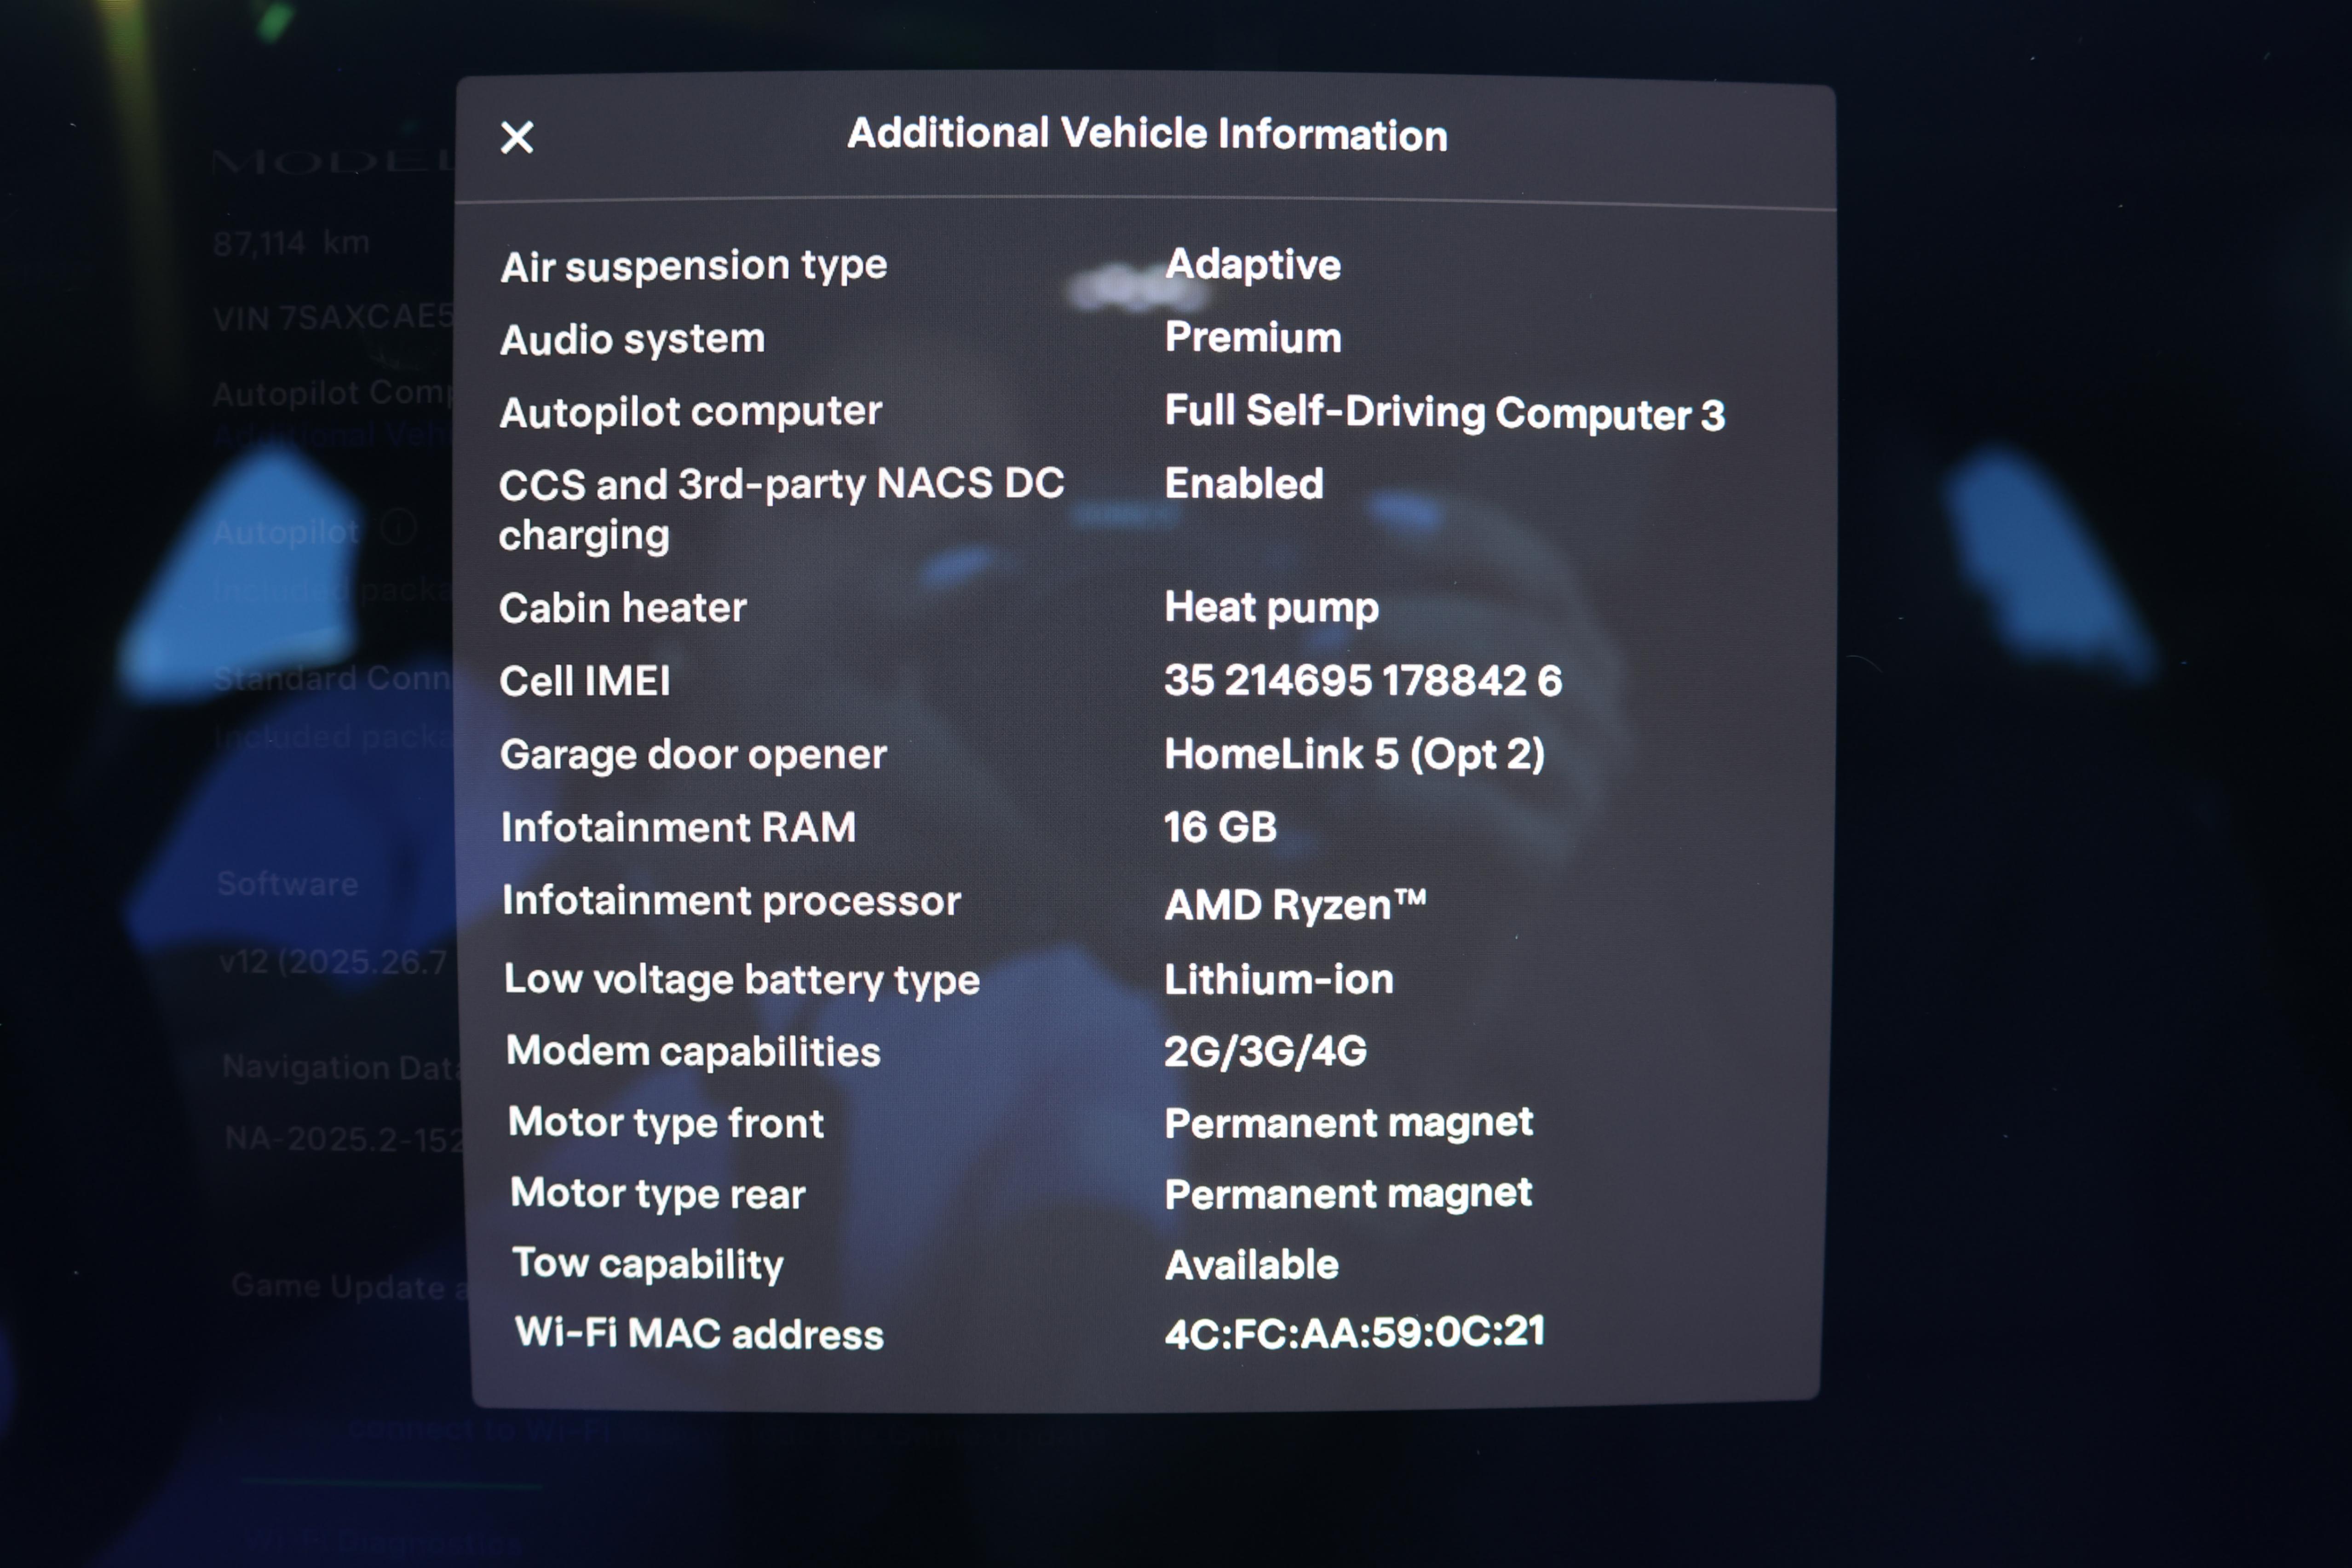Click the Adaptive suspension value
This screenshot has height=1568, width=2352.
1252,265
